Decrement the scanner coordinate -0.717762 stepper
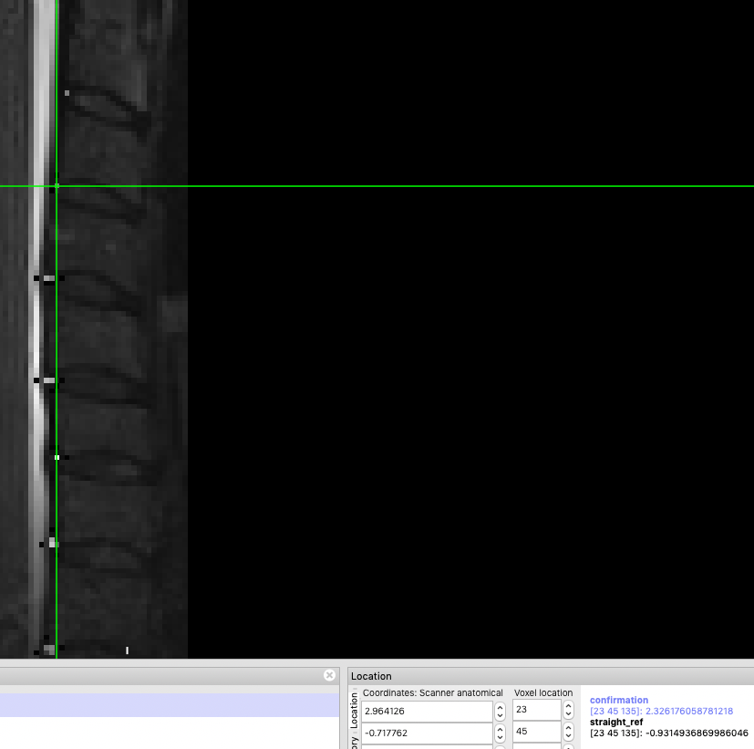 coord(500,737)
